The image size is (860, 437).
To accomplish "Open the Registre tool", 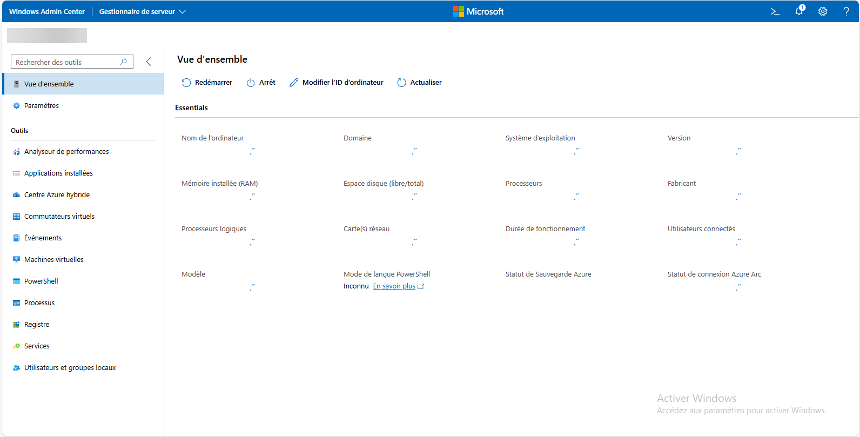I will [x=37, y=325].
